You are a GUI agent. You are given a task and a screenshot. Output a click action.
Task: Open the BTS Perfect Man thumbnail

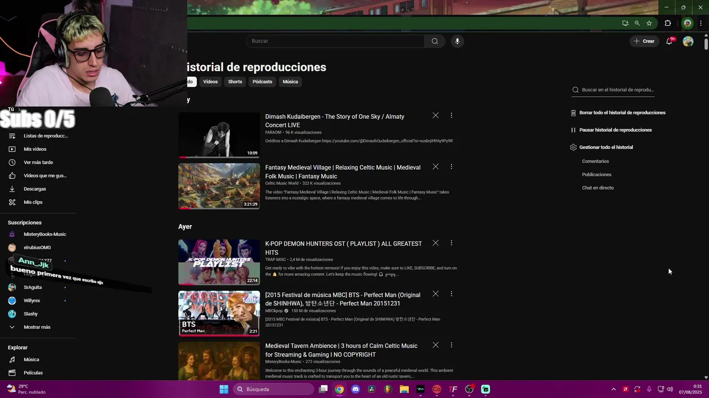219,313
